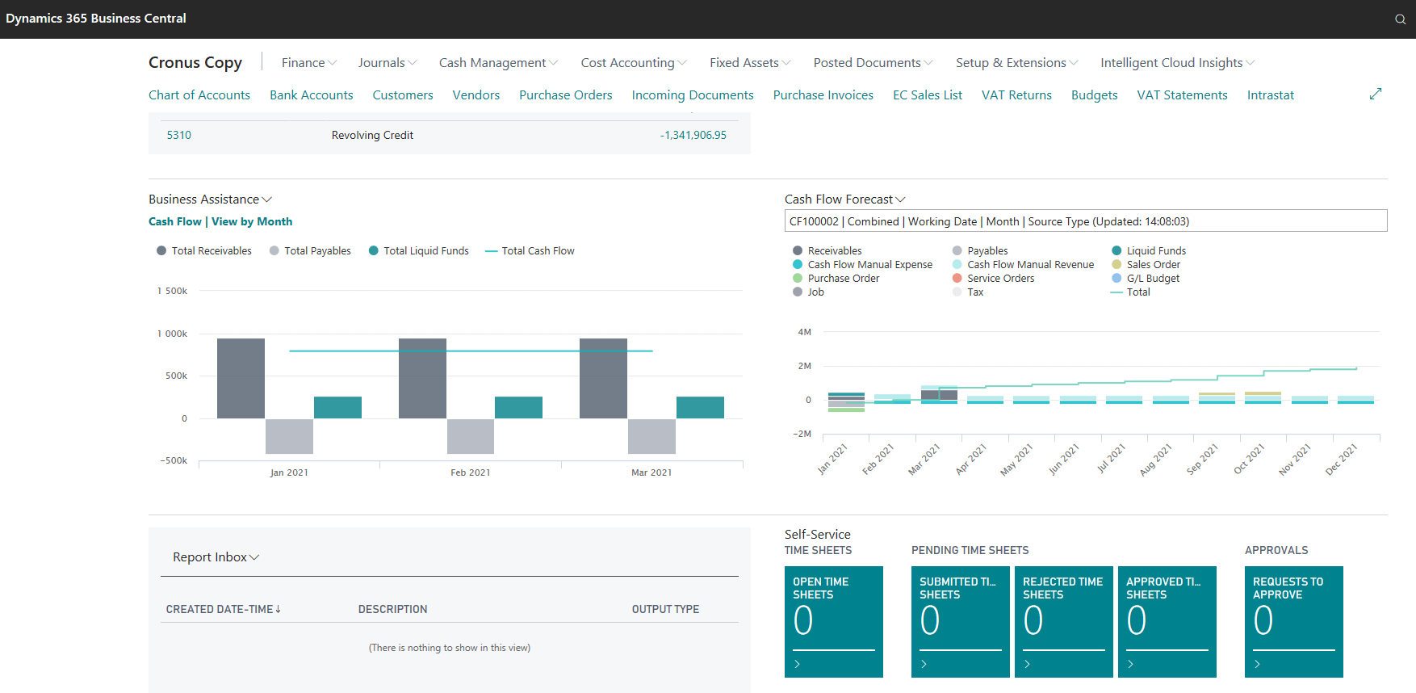
Task: Open Intrastat
Action: pos(1271,95)
